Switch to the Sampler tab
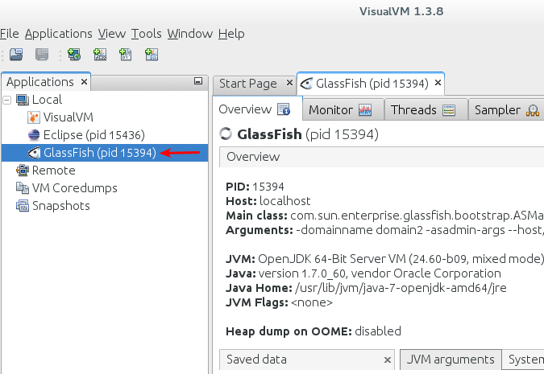The height and width of the screenshot is (374, 544). (x=507, y=110)
